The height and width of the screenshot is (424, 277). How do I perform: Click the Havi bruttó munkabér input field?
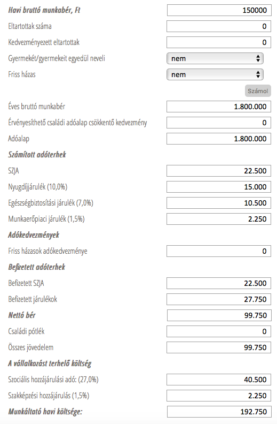click(x=219, y=10)
